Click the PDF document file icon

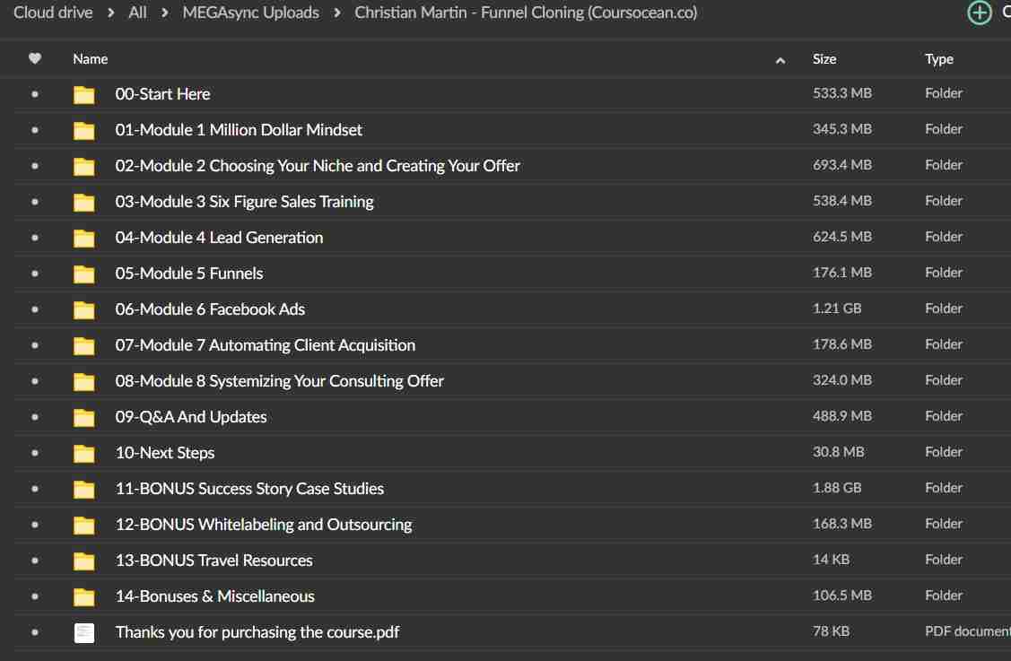pos(83,632)
